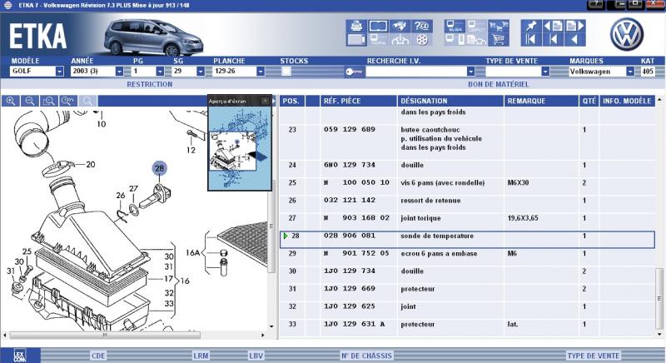Reset diagram zoom to 100%

[68, 101]
